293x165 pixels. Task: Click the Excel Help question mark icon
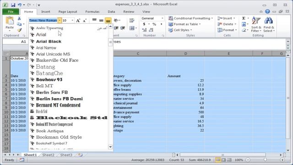pos(267,11)
